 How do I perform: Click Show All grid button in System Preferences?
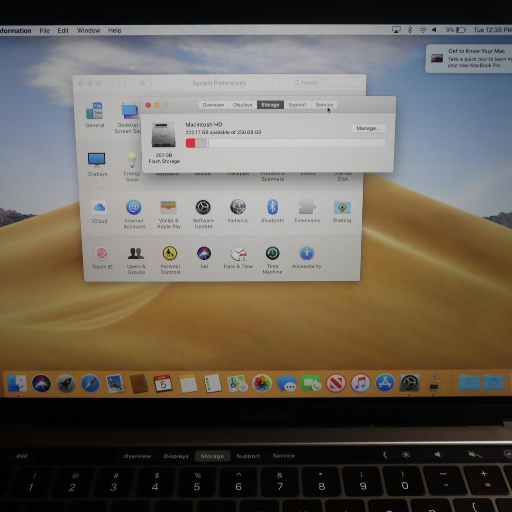(142, 83)
